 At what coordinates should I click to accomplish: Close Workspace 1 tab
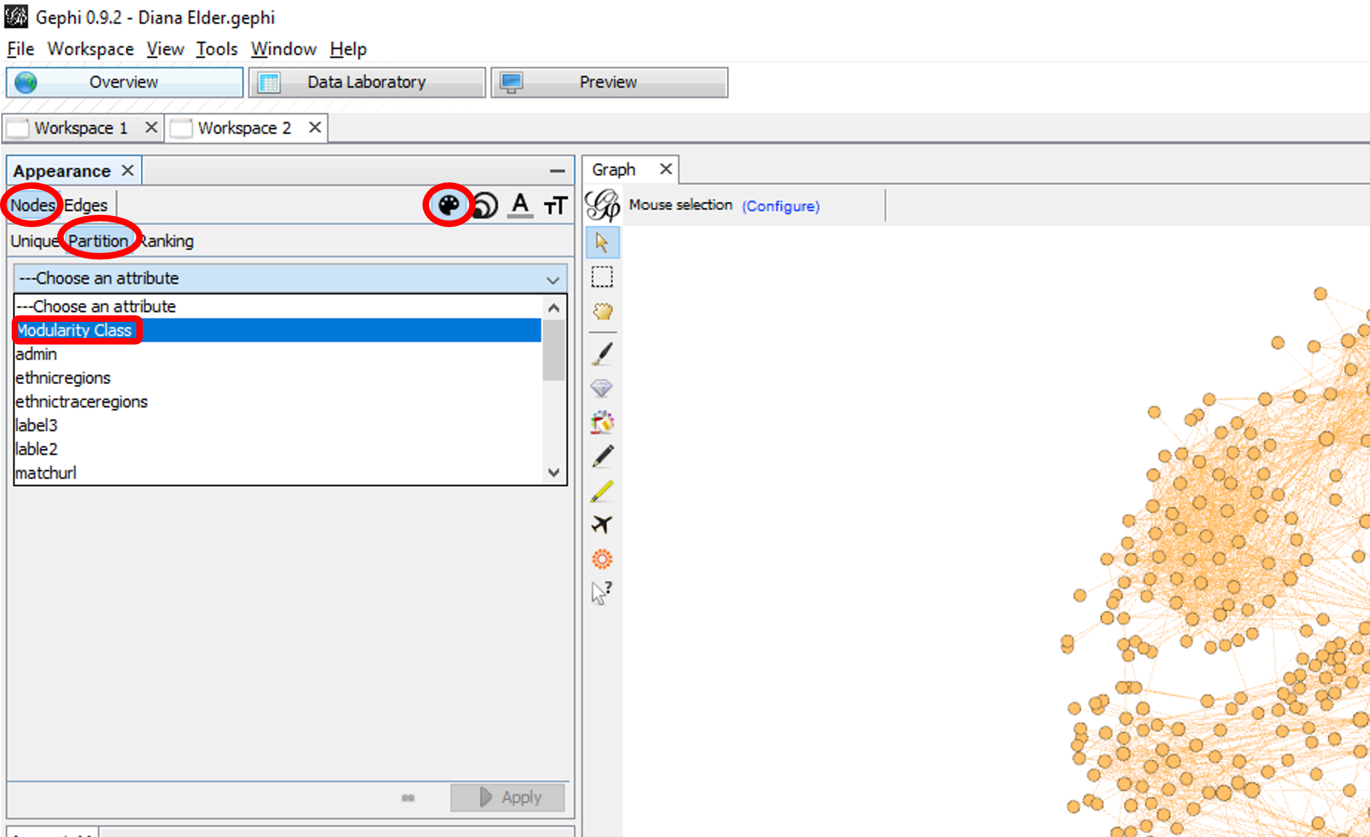coord(151,127)
